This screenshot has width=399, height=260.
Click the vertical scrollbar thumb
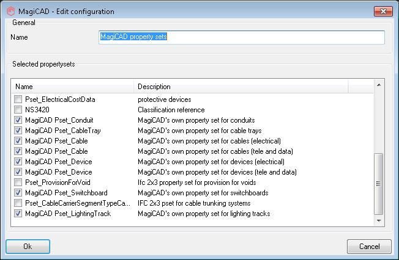tap(379, 184)
